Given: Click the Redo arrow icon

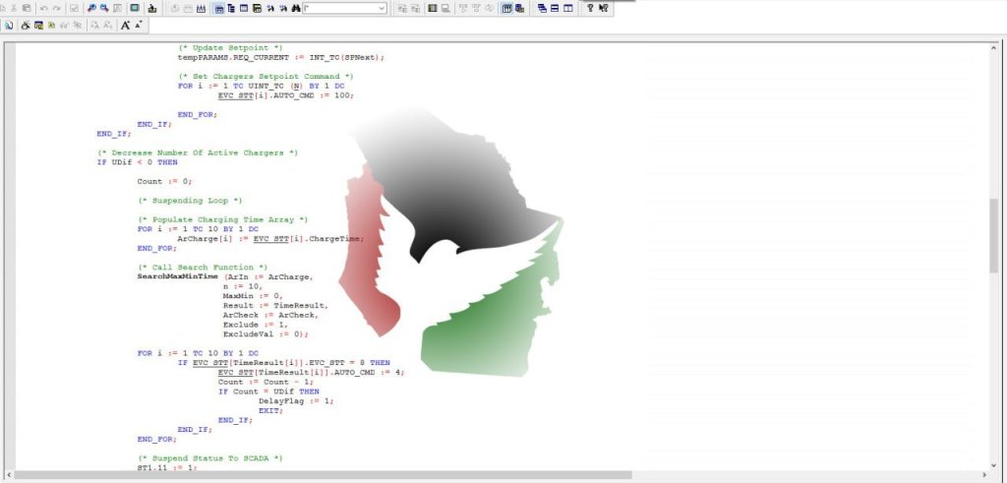Looking at the screenshot, I should point(57,8).
